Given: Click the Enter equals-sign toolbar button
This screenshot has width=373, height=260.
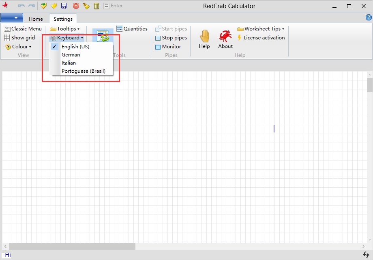Looking at the screenshot, I should (113, 6).
